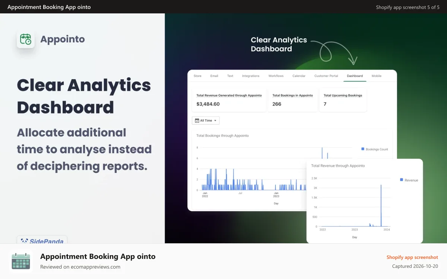Click the 266 total bookings value
The width and height of the screenshot is (447, 279).
point(277,104)
